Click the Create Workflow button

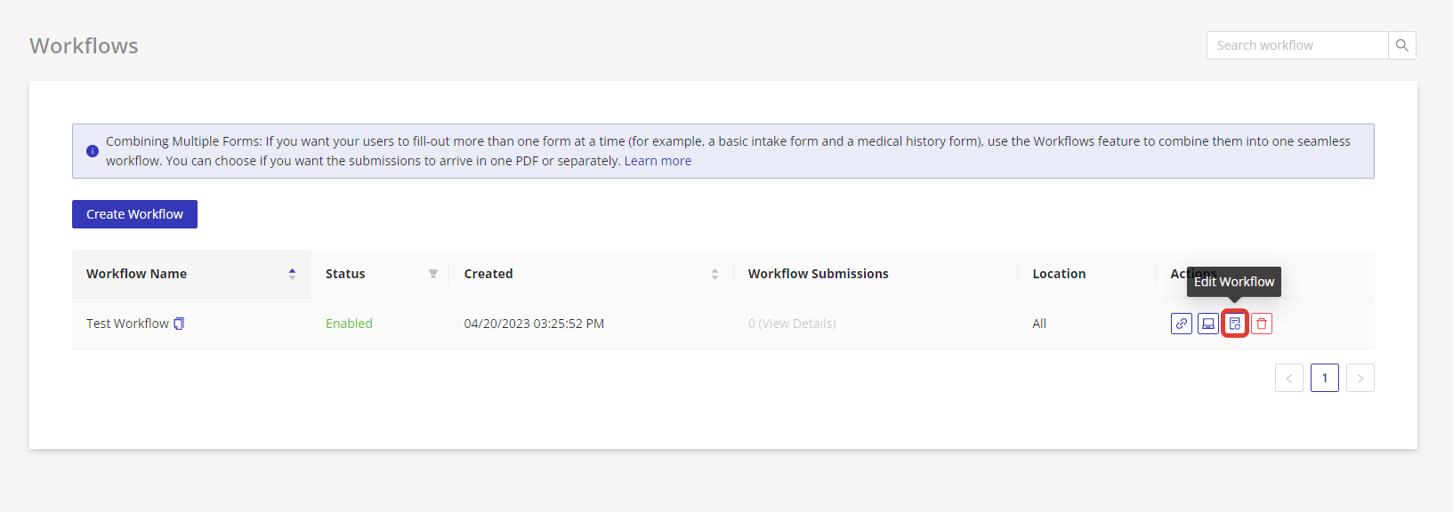pyautogui.click(x=134, y=214)
